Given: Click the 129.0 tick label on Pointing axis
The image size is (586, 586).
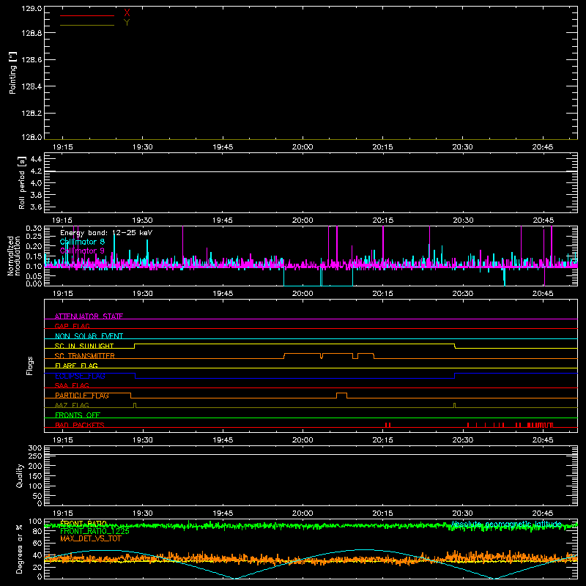Looking at the screenshot, I should [x=31, y=9].
